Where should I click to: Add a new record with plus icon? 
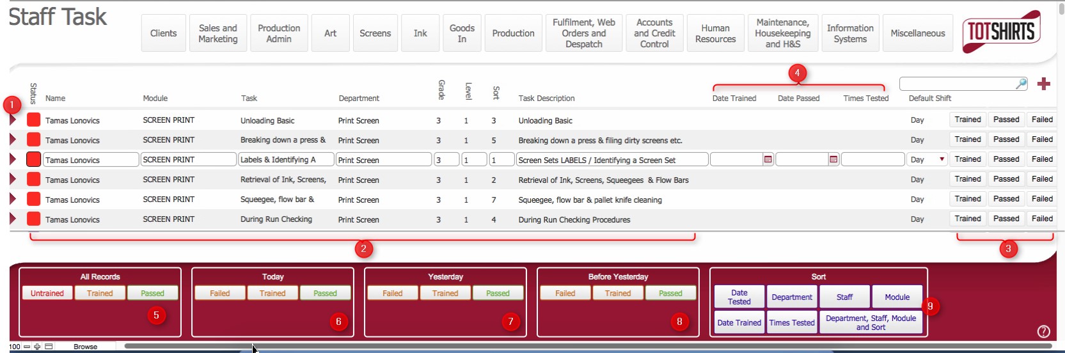pyautogui.click(x=1044, y=84)
